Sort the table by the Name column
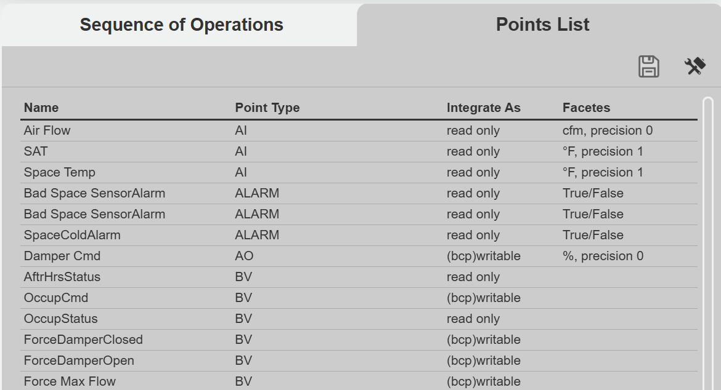This screenshot has height=390, width=721. pos(41,107)
